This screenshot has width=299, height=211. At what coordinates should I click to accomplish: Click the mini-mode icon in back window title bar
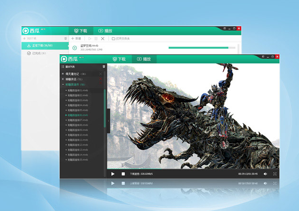click(225, 29)
